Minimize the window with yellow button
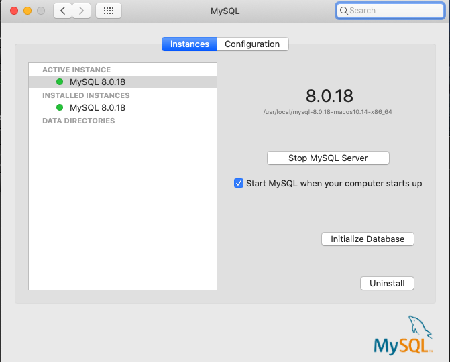 click(x=27, y=11)
